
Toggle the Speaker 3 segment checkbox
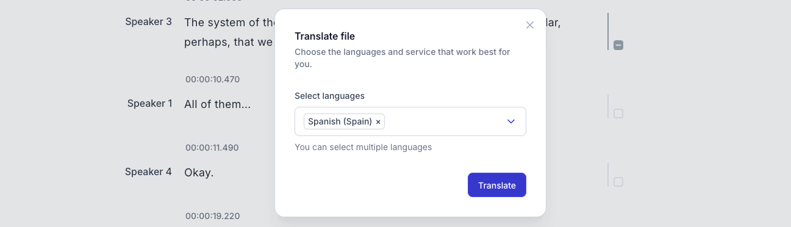pyautogui.click(x=618, y=45)
